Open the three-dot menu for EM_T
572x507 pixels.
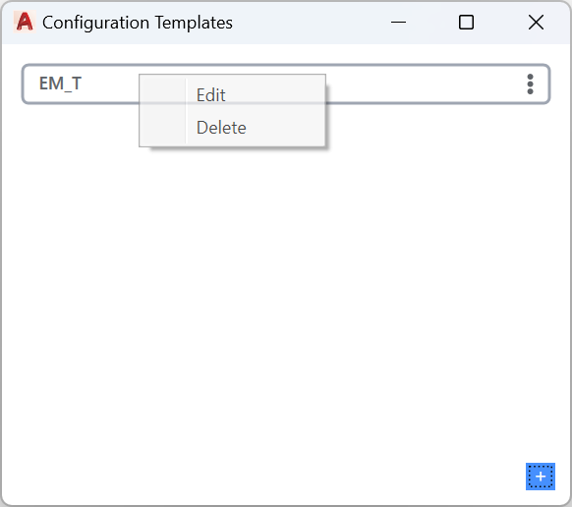coord(530,84)
